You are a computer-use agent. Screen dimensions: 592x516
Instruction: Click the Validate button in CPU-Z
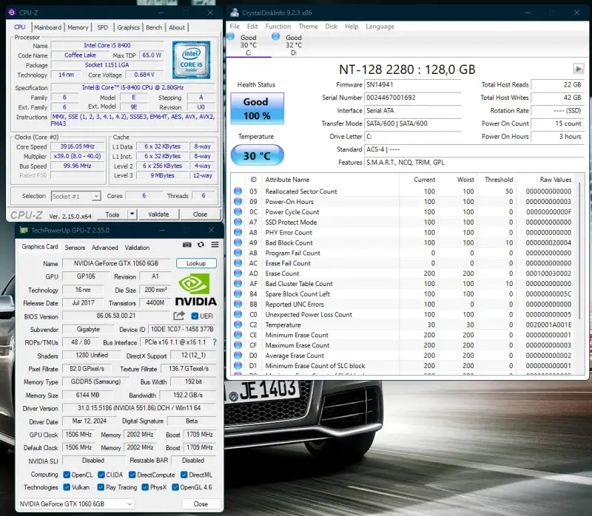pos(158,214)
